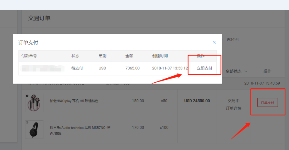Click the B&O play H5 earphone thumbnail
This screenshot has width=289, height=150.
click(34, 103)
